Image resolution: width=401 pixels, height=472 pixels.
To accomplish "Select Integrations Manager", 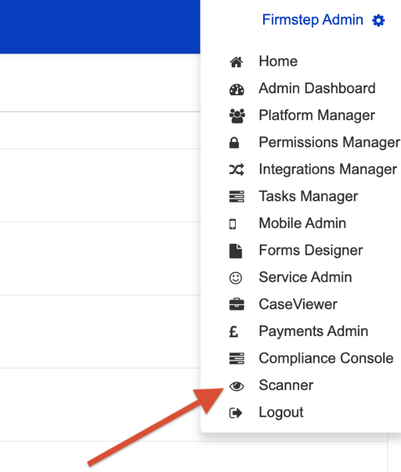I will (x=328, y=169).
